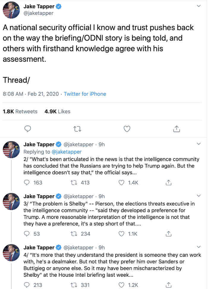208x289 pixels.
Task: Expand options chevron on tweet 2/
Action: point(198,144)
